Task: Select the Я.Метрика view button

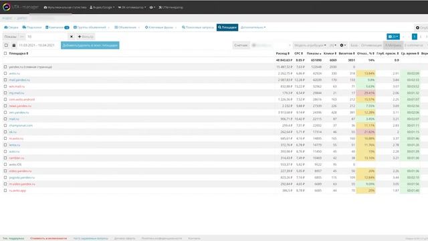Action: click(393, 45)
